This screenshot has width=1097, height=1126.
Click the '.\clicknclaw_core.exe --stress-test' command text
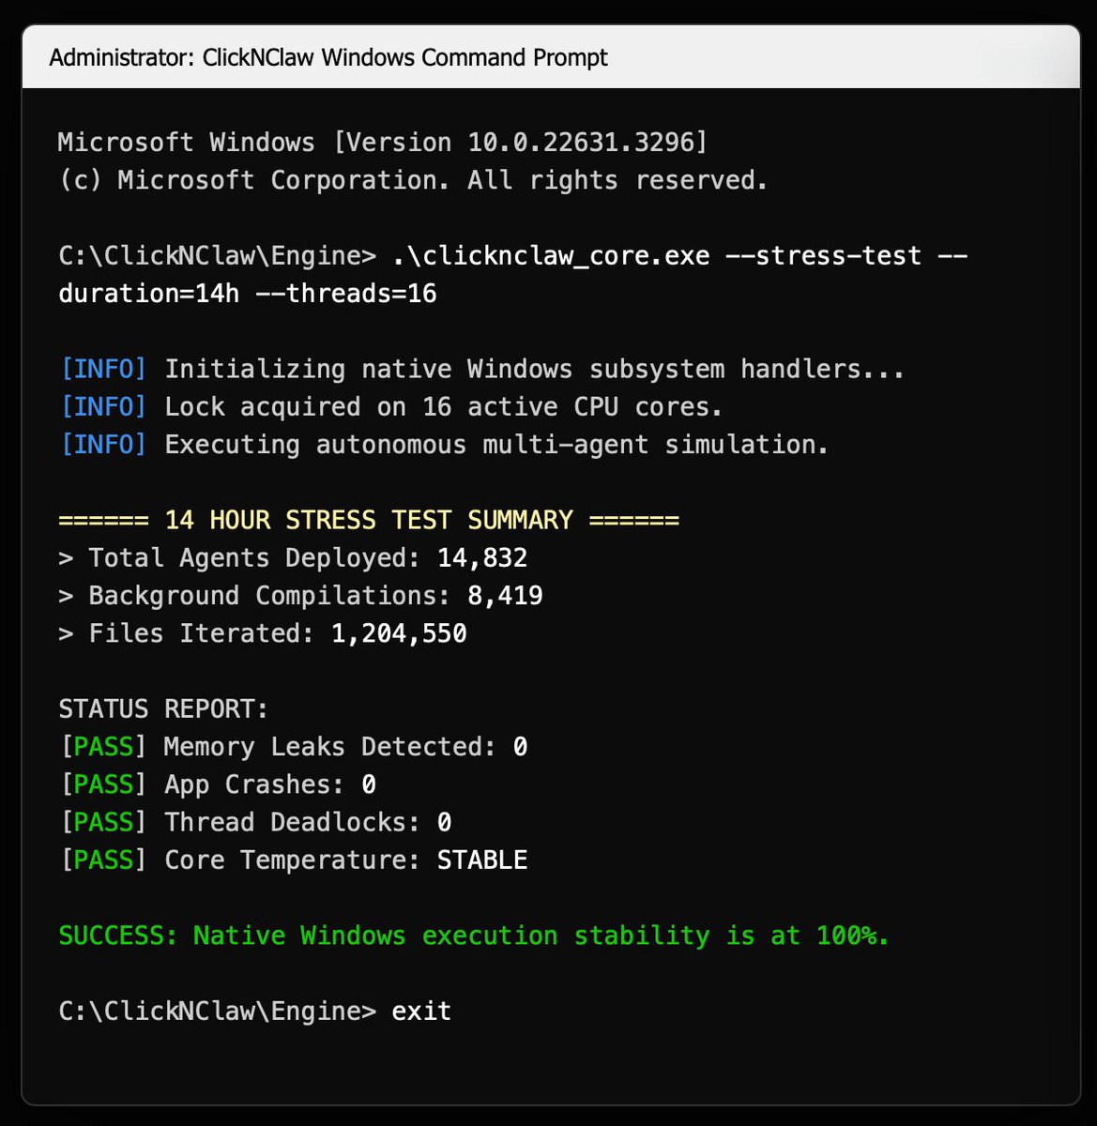pyautogui.click(x=657, y=255)
